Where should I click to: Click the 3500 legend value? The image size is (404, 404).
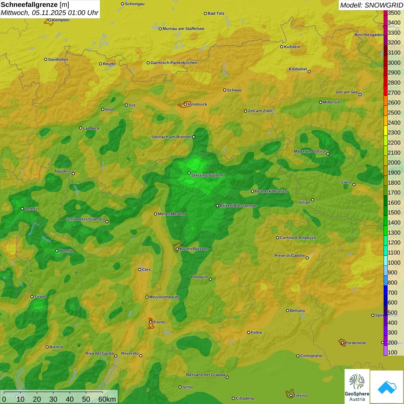pyautogui.click(x=394, y=13)
